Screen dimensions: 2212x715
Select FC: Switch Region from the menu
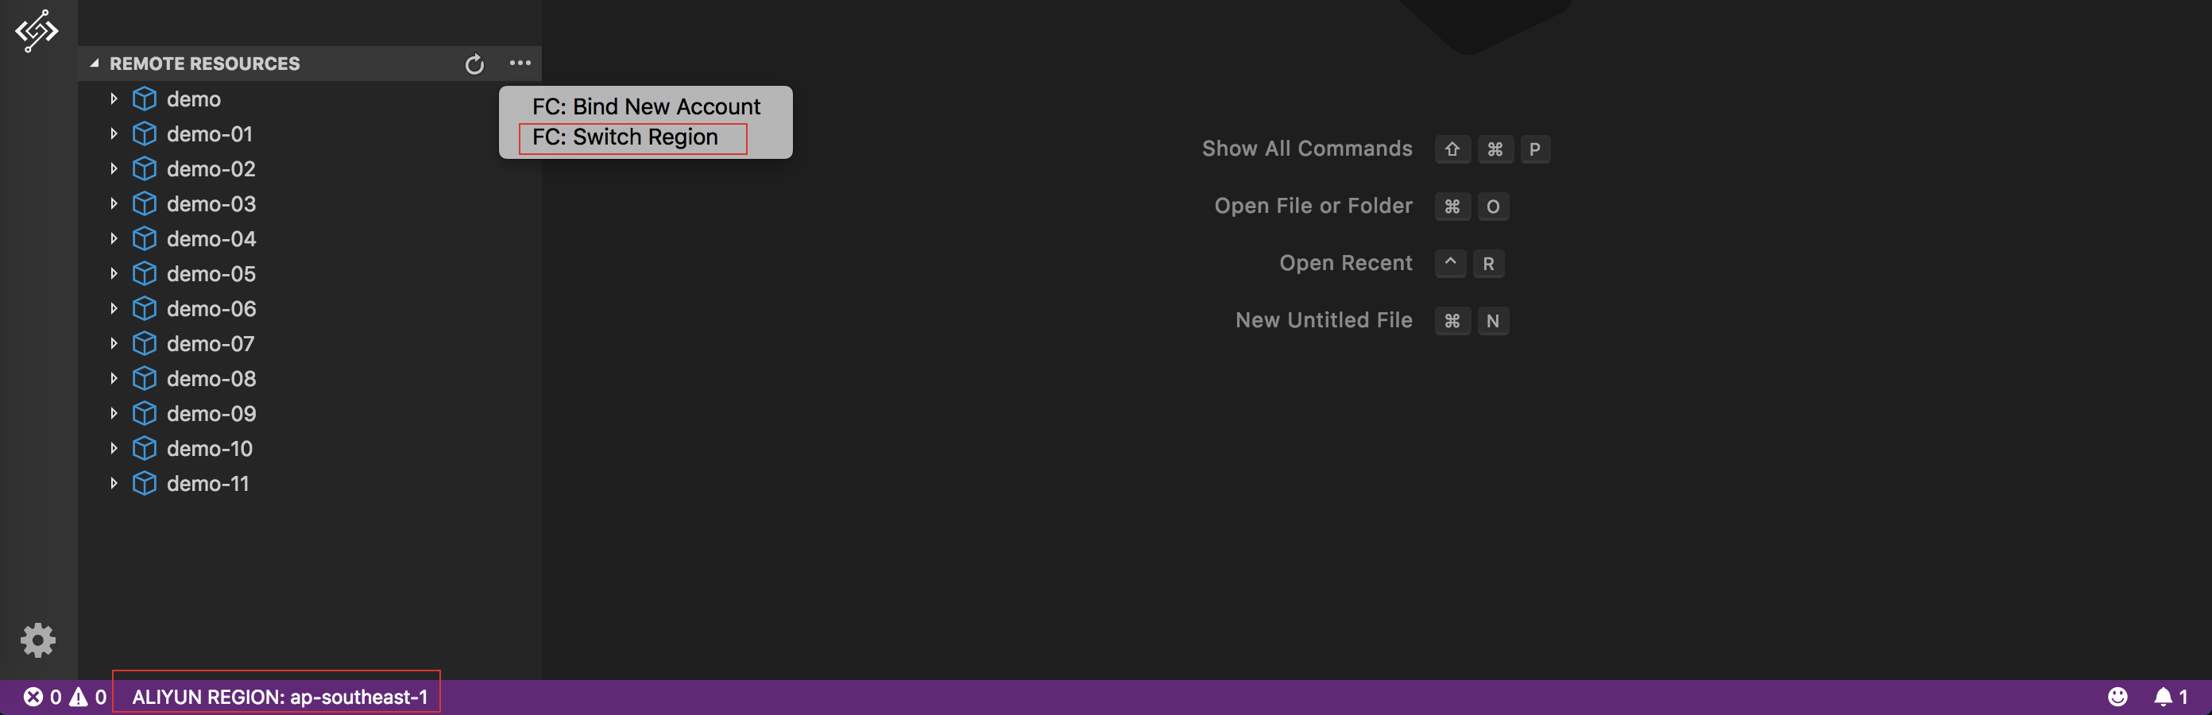click(625, 137)
